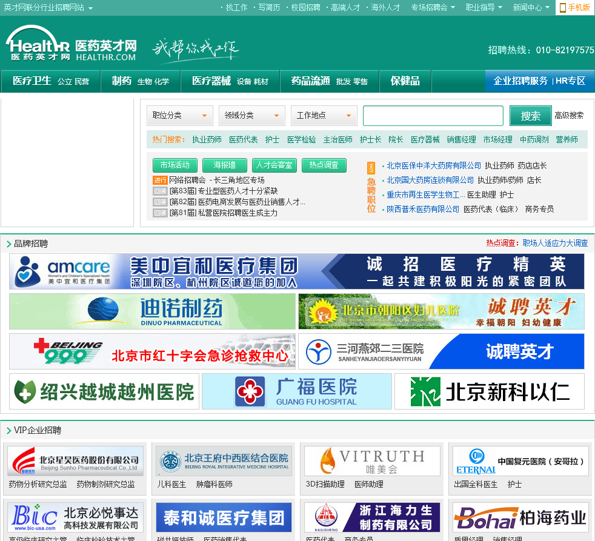The width and height of the screenshot is (595, 541).
Task: Click hot search term 医疗器械
Action: [425, 139]
